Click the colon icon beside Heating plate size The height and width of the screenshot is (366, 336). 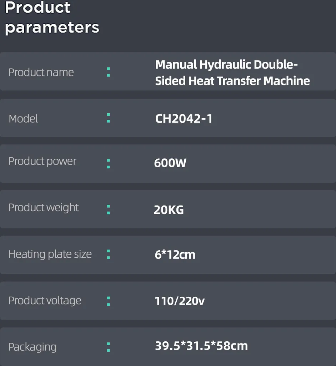(109, 254)
